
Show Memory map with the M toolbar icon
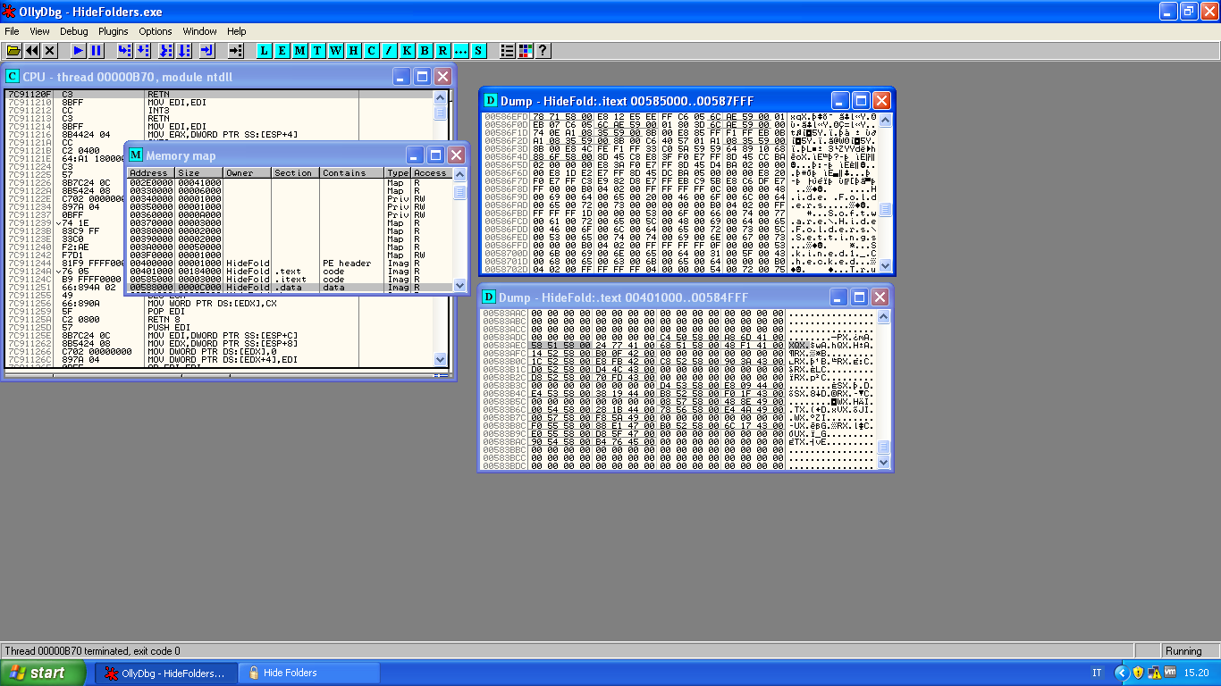pyautogui.click(x=300, y=51)
